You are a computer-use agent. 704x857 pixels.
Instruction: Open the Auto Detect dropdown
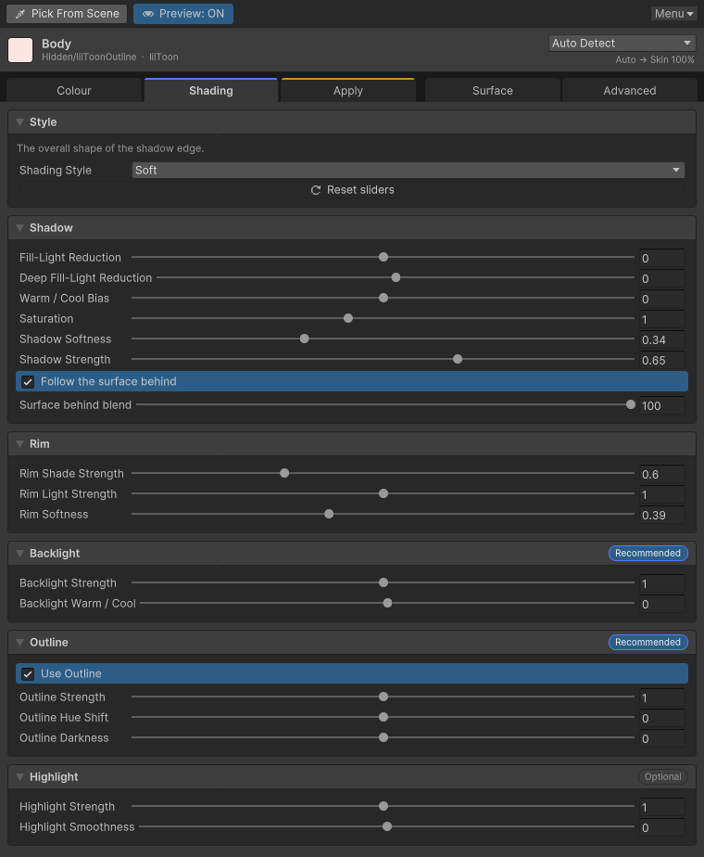[622, 44]
